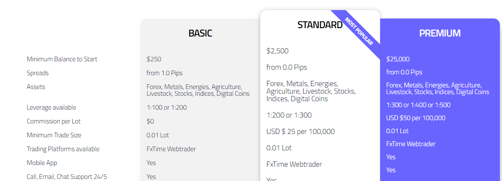Viewport: 502px width, 181px height.
Task: Click the BASIC plan heading
Action: point(200,33)
